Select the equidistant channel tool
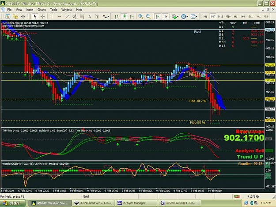Image resolution: width=276 pixels, height=207 pixels. point(75,16)
